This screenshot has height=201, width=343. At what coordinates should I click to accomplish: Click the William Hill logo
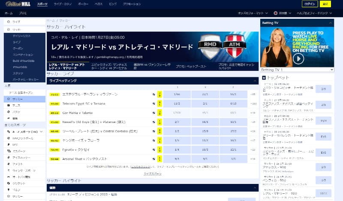click(18, 4)
